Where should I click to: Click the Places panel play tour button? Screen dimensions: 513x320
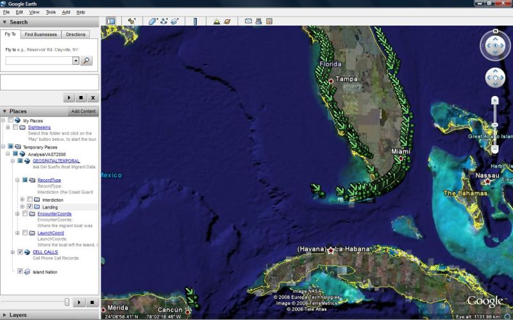79,302
